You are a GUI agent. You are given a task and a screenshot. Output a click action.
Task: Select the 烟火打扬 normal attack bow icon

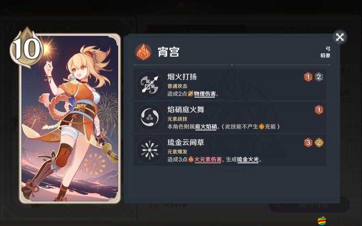pos(150,84)
